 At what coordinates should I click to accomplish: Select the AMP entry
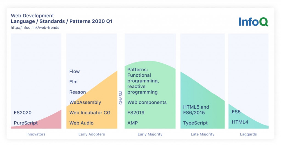[133, 123]
